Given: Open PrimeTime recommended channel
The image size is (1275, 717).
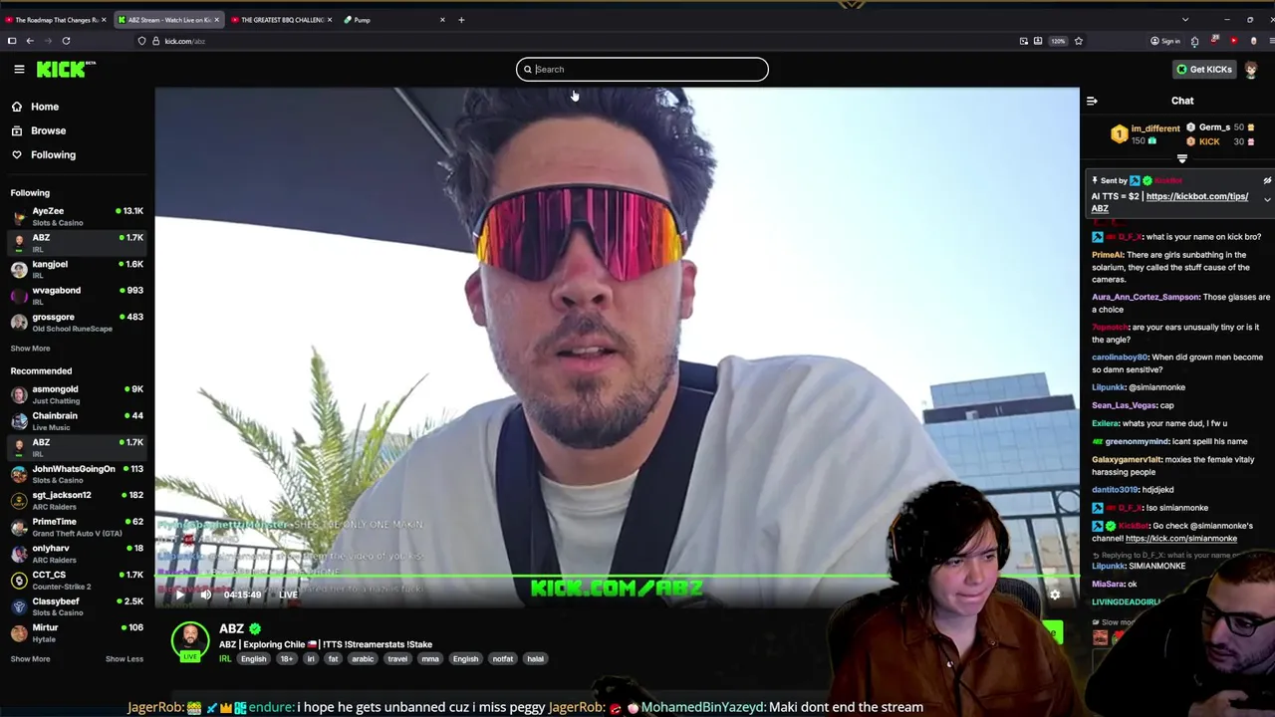Looking at the screenshot, I should pyautogui.click(x=77, y=527).
